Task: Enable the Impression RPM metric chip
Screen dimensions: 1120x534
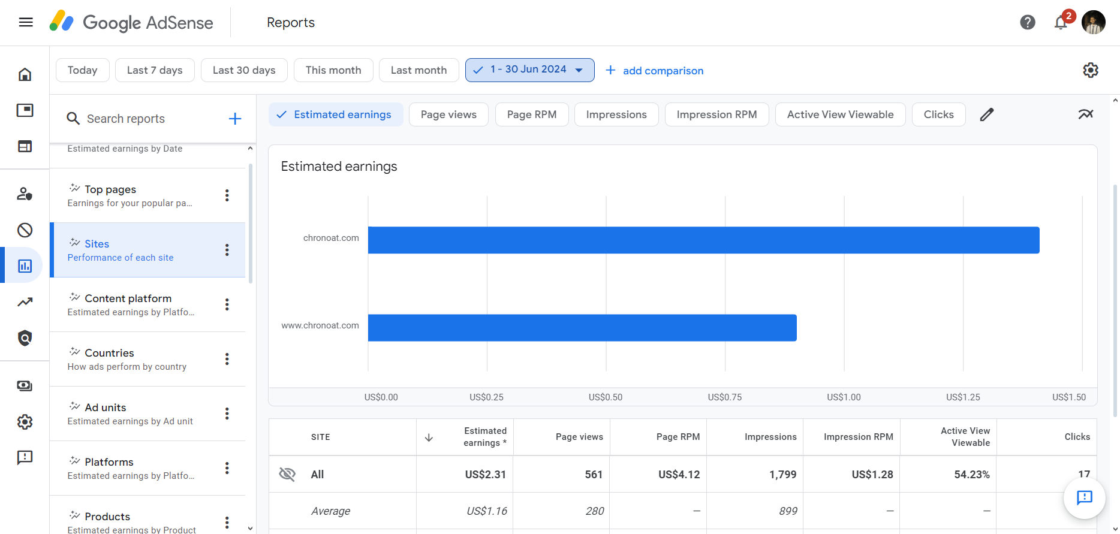Action: (717, 114)
